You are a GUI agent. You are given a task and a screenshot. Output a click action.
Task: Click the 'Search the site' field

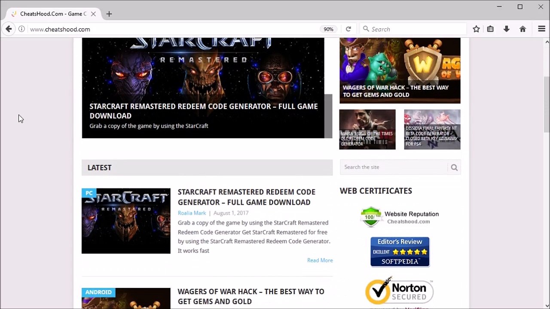point(394,167)
